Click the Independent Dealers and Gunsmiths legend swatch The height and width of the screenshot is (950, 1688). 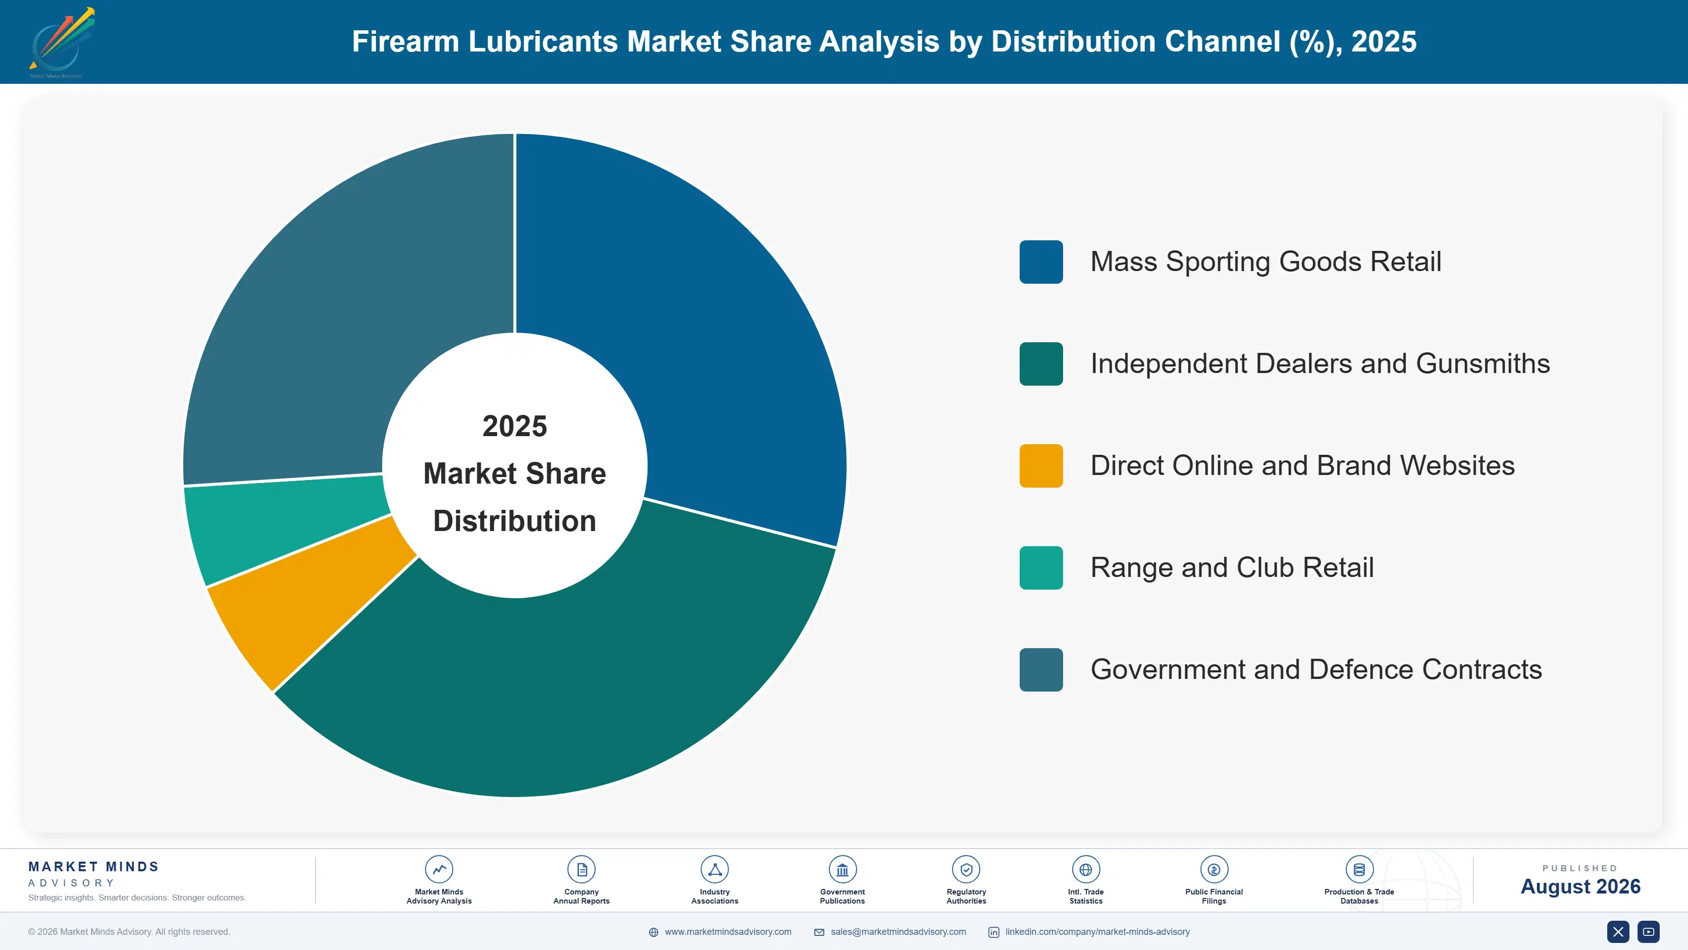(1040, 363)
